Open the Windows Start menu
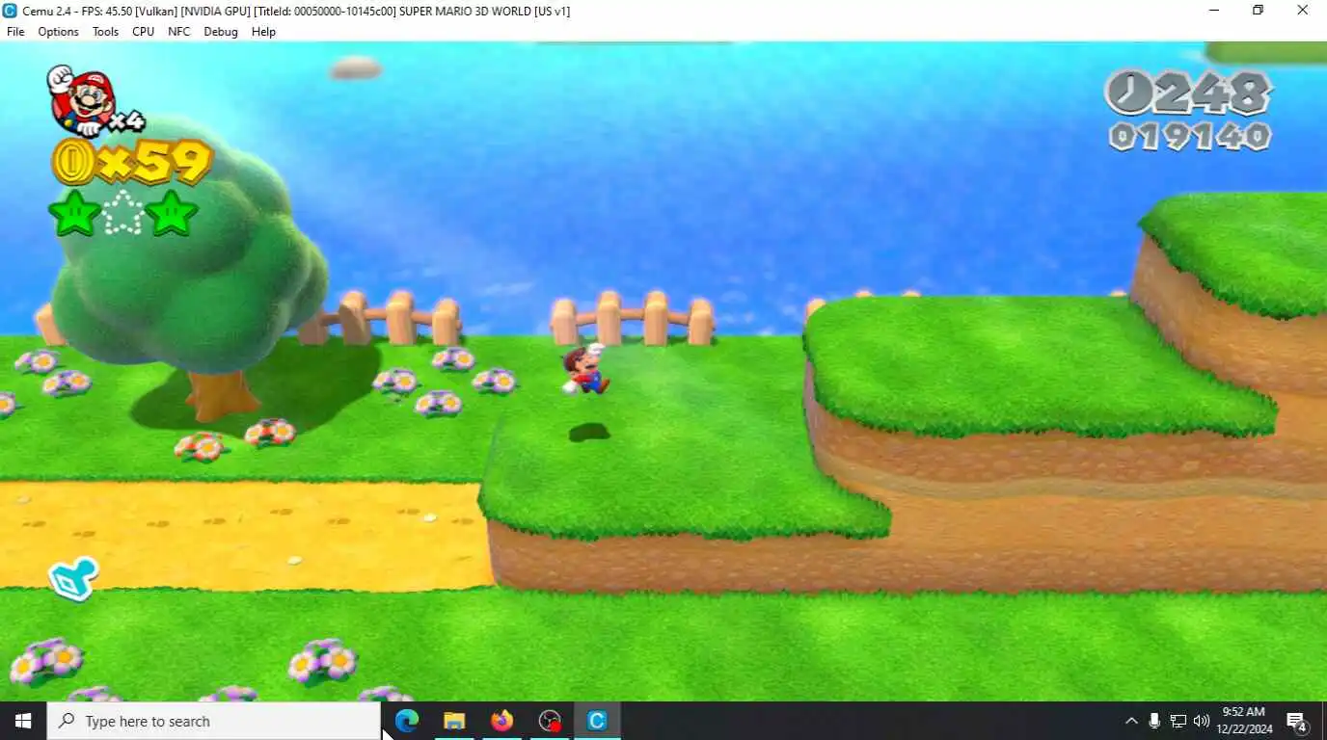 [23, 721]
